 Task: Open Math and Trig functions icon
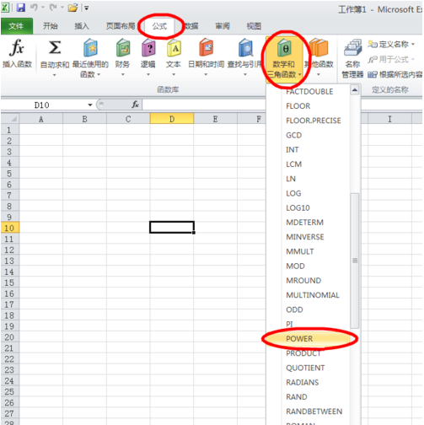[284, 48]
